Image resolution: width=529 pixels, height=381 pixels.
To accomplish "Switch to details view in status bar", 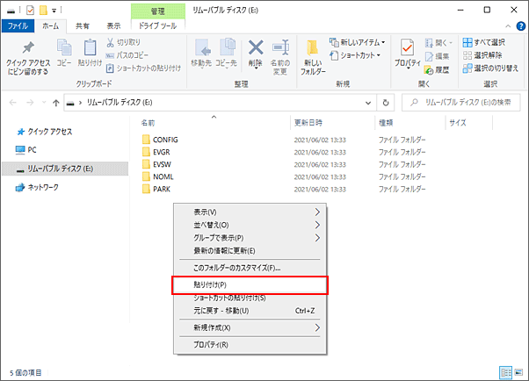I will (x=504, y=372).
